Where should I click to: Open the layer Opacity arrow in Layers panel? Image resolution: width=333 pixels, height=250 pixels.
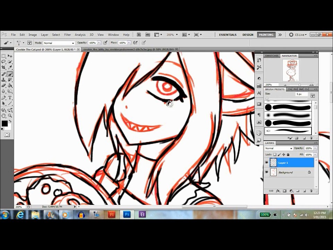[315, 148]
